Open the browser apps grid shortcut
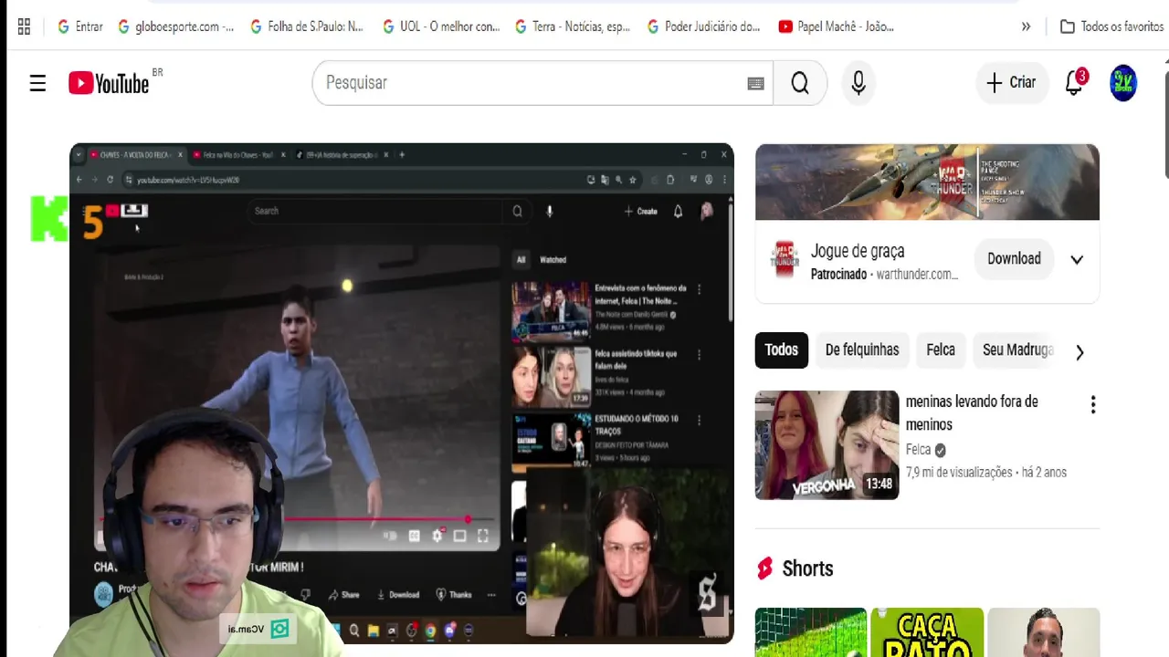This screenshot has width=1169, height=657. point(24,26)
